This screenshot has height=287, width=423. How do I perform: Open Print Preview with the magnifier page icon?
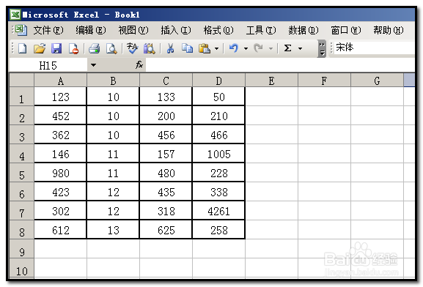111,49
